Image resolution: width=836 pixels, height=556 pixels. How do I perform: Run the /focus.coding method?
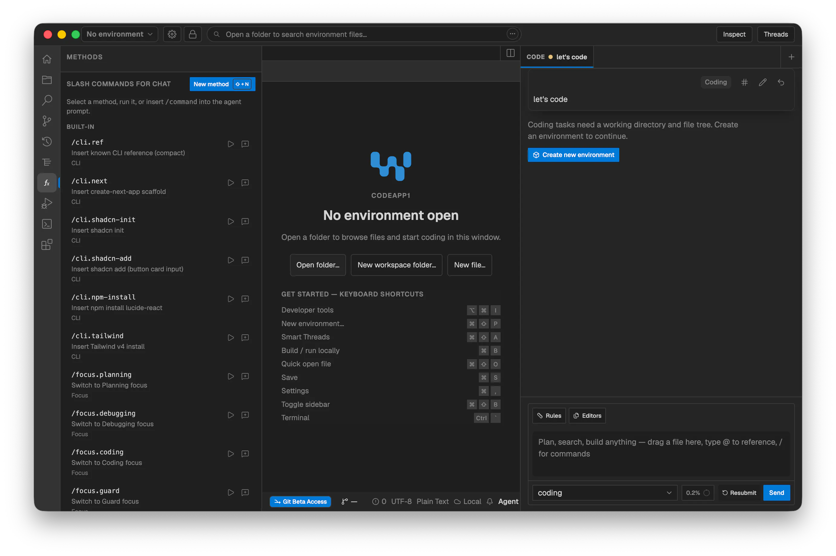[231, 454]
